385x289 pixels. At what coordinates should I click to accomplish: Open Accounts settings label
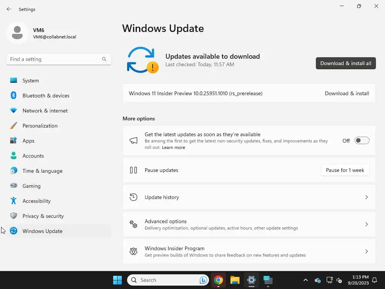point(33,156)
